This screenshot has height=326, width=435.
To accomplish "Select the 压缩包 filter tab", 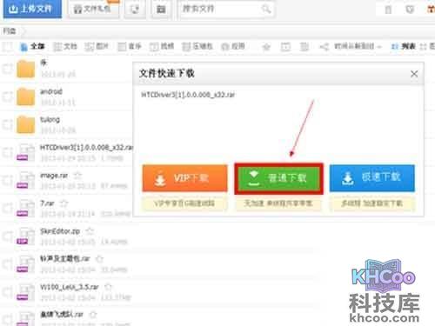I will point(197,46).
